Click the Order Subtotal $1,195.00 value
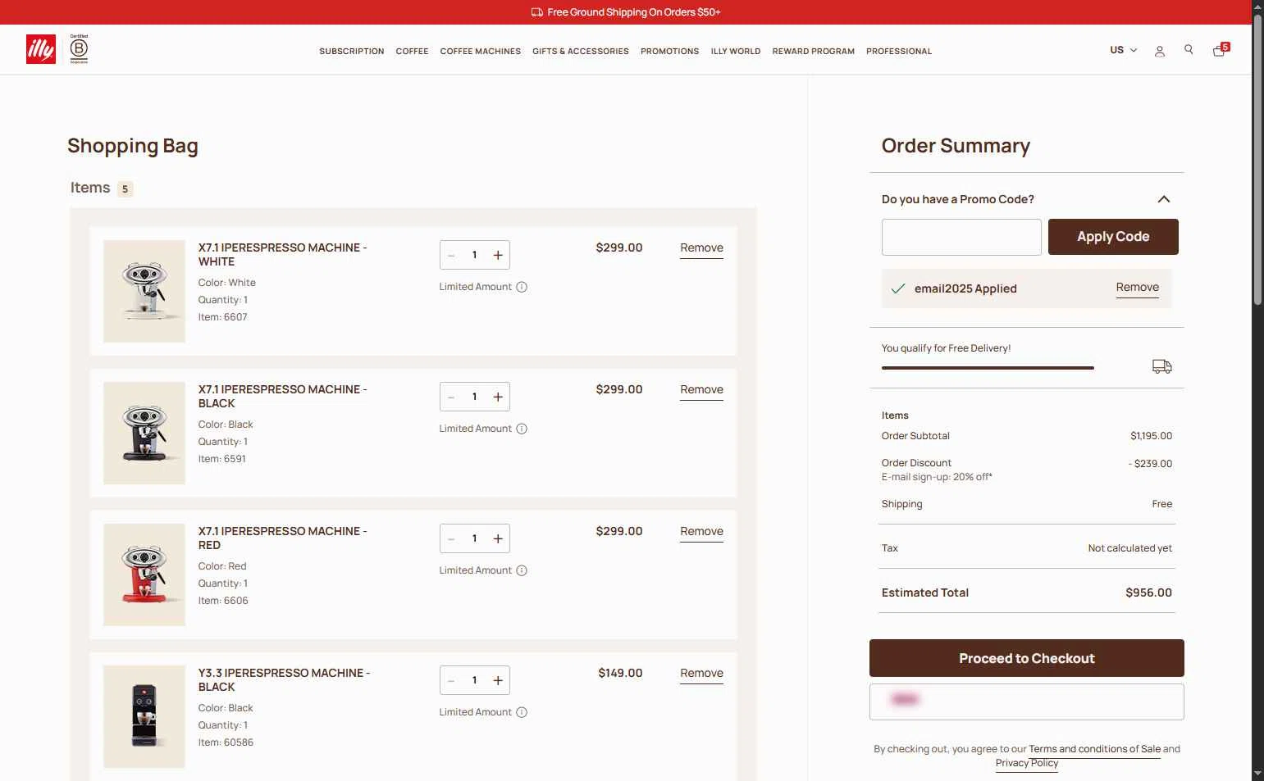 [1151, 436]
